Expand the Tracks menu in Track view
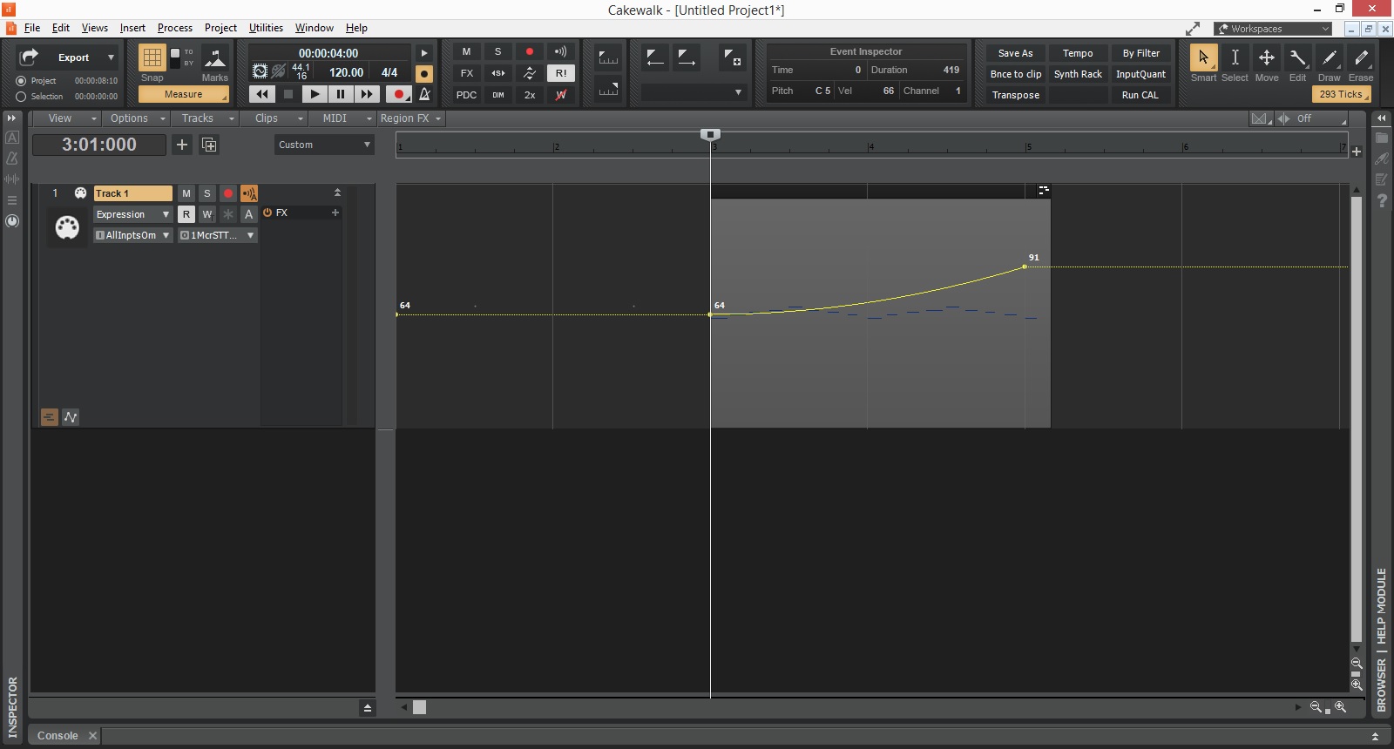The width and height of the screenshot is (1394, 749). [205, 118]
